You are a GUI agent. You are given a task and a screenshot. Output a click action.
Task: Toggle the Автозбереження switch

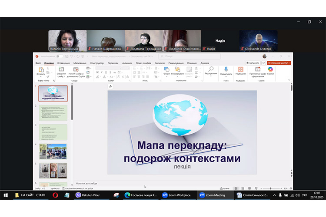coord(60,56)
